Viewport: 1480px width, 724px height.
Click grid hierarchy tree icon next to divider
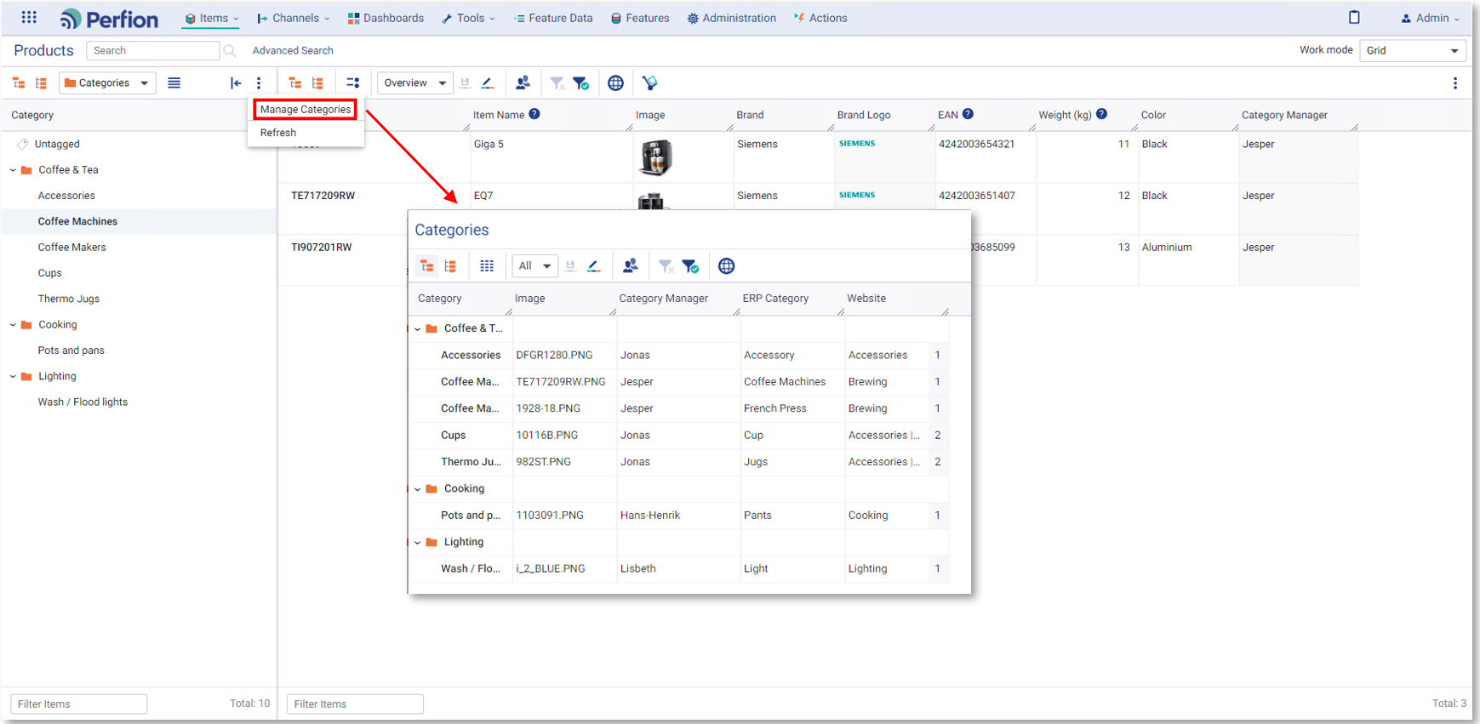295,83
